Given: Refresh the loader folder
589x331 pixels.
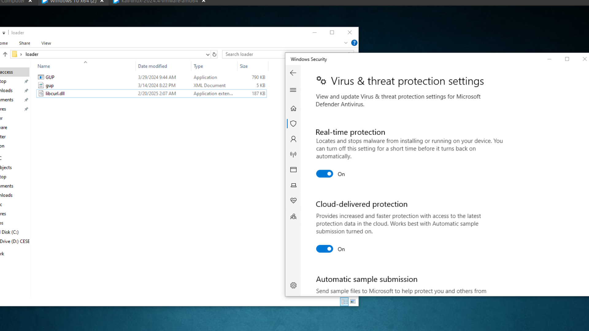Looking at the screenshot, I should click(x=214, y=55).
